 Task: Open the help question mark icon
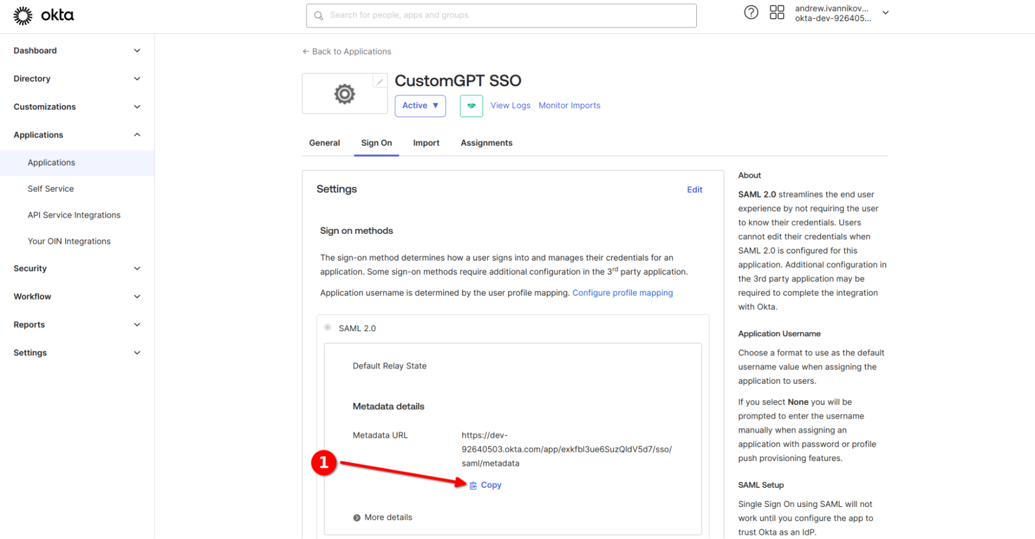click(x=751, y=12)
